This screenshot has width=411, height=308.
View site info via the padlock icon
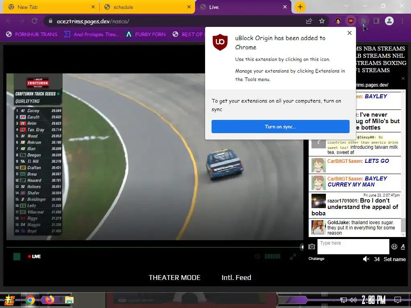[x=51, y=21]
